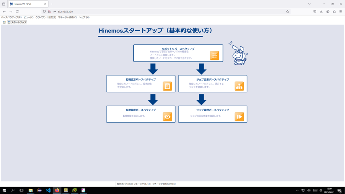Viewport: 345px width, 194px height.
Task: Click the Hinemosスタートアップ page heading
Action: click(x=155, y=30)
